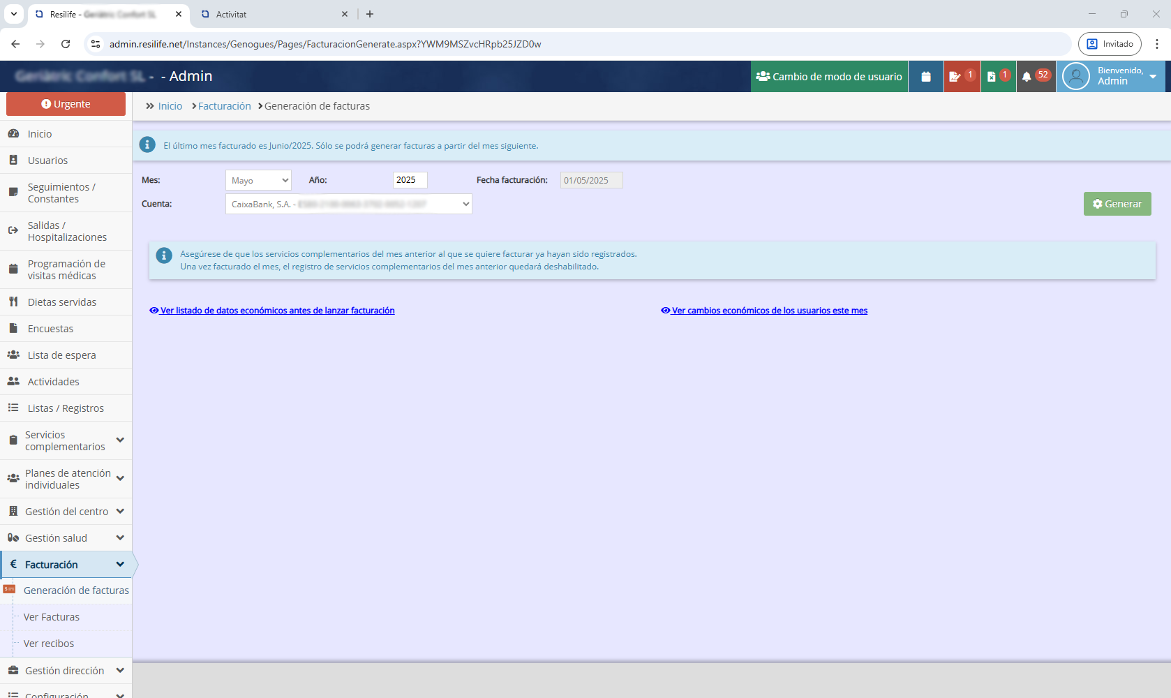Click the Fecha facturación date field
The image size is (1171, 698).
(592, 180)
